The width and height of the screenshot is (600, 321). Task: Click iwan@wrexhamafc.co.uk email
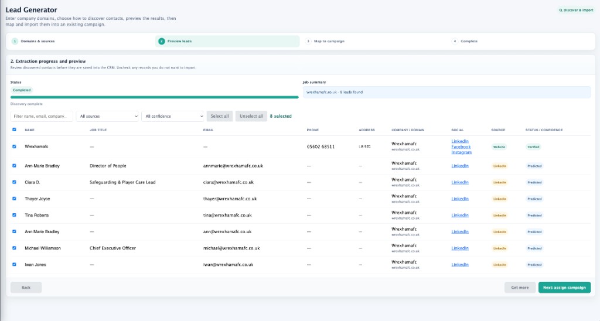coord(229,264)
